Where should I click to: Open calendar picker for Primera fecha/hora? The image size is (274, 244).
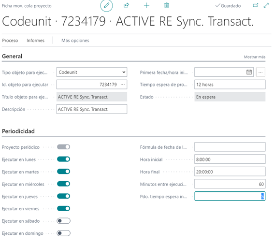coord(249,72)
